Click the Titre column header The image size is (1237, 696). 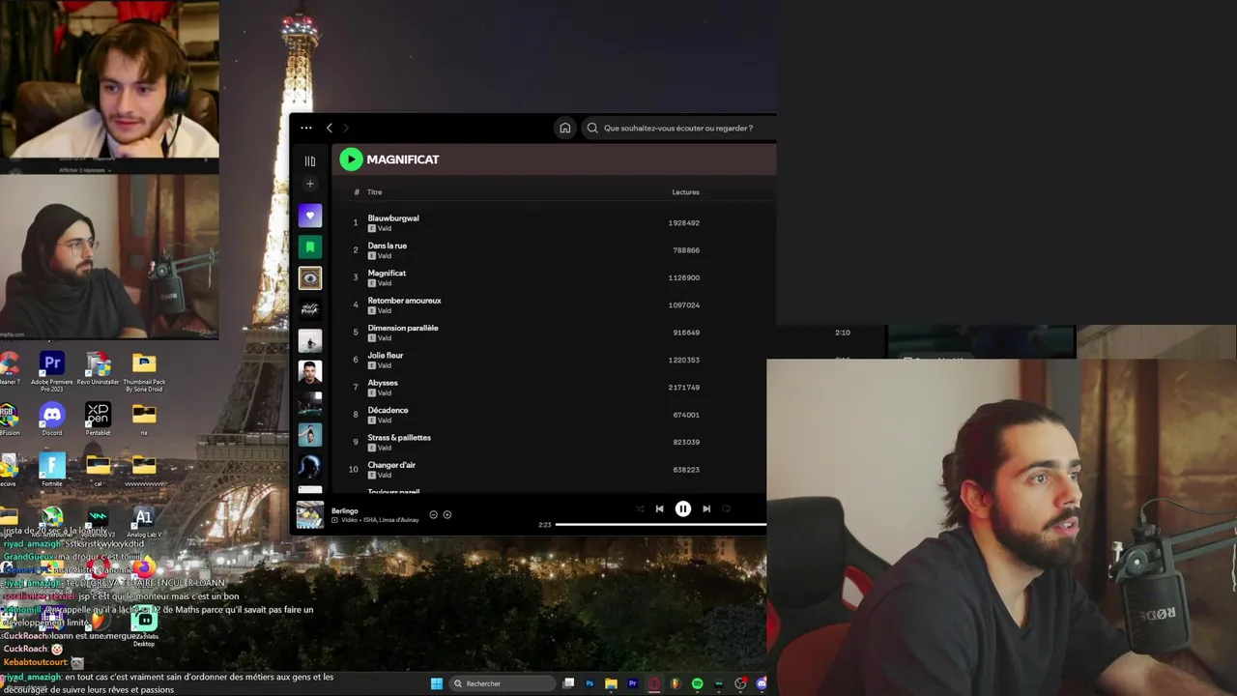(x=374, y=192)
